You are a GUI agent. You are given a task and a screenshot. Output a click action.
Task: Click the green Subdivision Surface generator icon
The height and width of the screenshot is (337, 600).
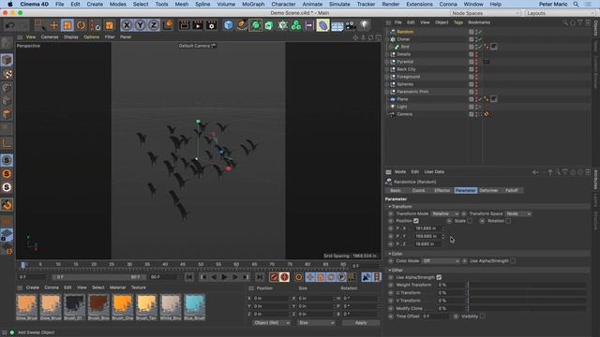point(256,25)
